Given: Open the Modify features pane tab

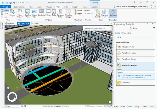Looking at the screenshot, I should 145,107.
